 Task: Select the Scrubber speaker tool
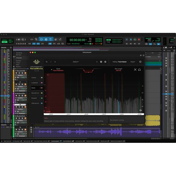coord(56,39)
